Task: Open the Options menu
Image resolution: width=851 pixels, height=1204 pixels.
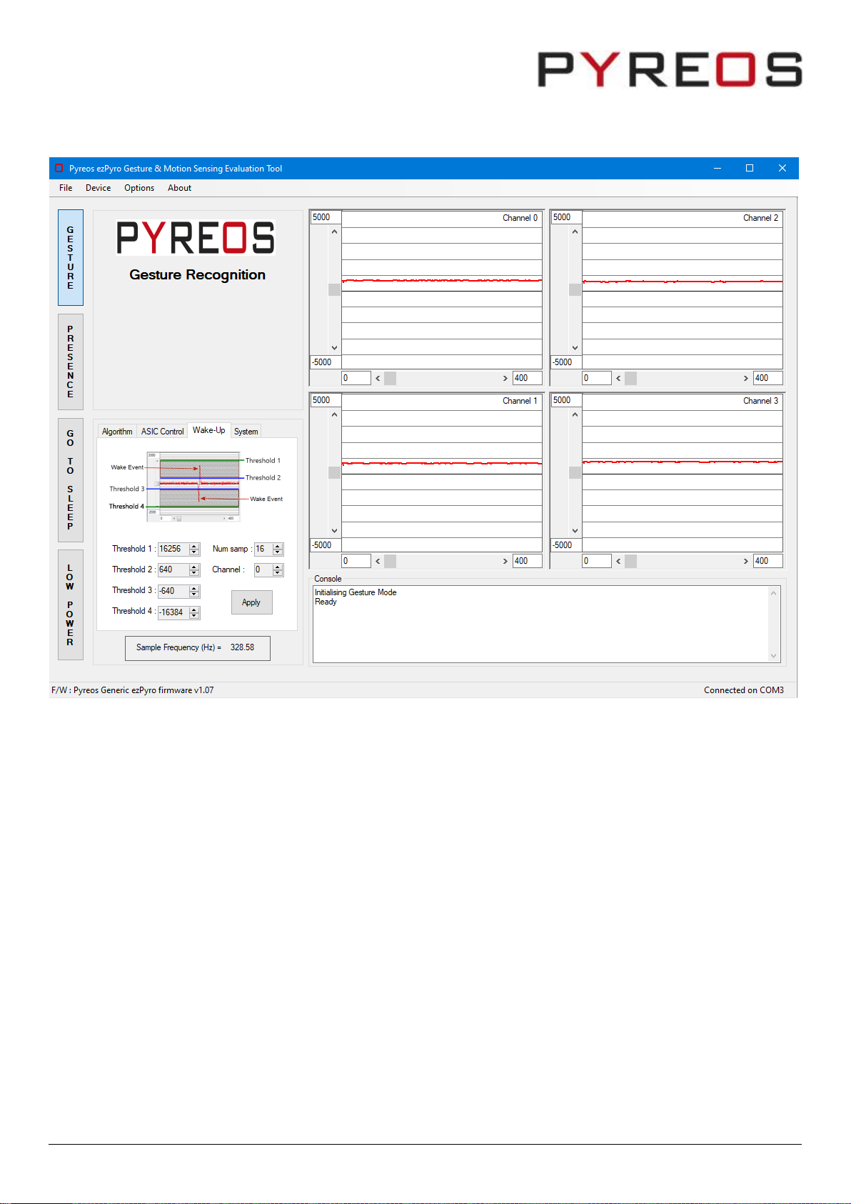Action: (x=139, y=188)
